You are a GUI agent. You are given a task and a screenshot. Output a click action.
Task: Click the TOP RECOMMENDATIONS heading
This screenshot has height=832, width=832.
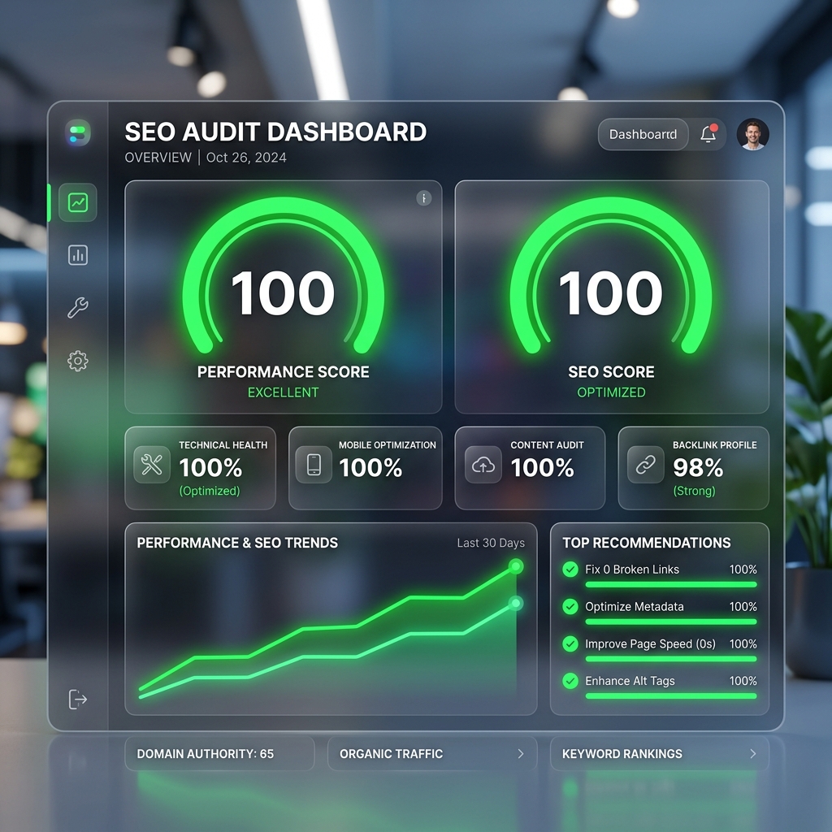click(647, 543)
